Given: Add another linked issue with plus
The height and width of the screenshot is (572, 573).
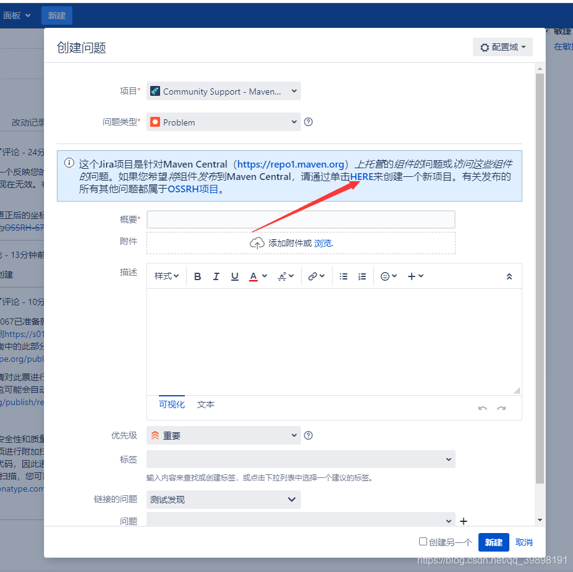Looking at the screenshot, I should click(464, 521).
